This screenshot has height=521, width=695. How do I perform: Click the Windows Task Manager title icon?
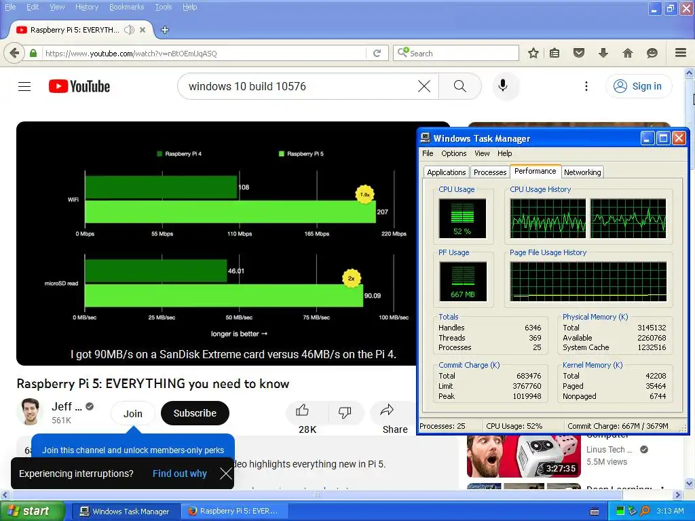coord(425,138)
